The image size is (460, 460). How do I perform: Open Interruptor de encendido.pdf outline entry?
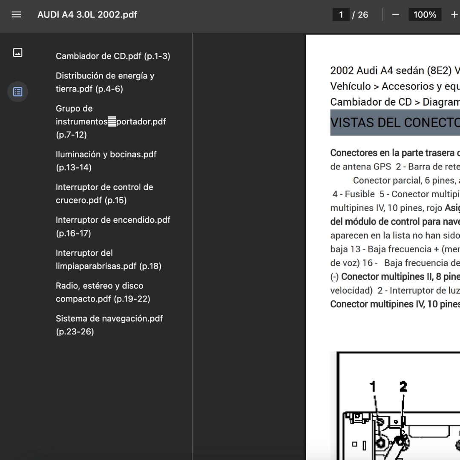point(113,226)
